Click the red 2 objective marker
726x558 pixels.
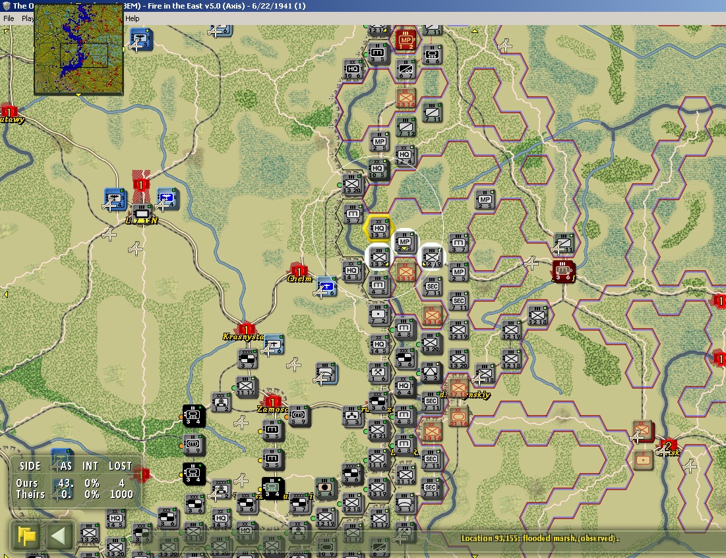(x=668, y=445)
